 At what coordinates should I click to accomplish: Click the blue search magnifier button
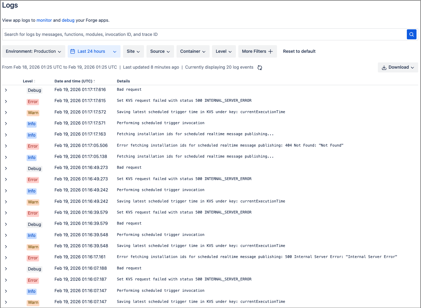coord(411,34)
